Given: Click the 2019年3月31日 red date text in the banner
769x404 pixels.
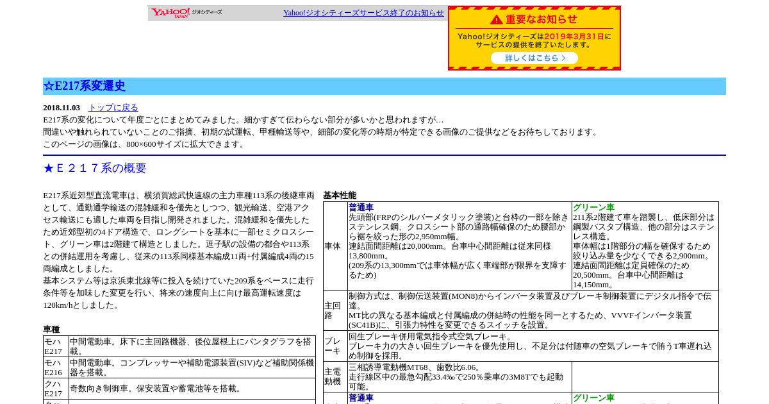Looking at the screenshot, I should coord(574,37).
